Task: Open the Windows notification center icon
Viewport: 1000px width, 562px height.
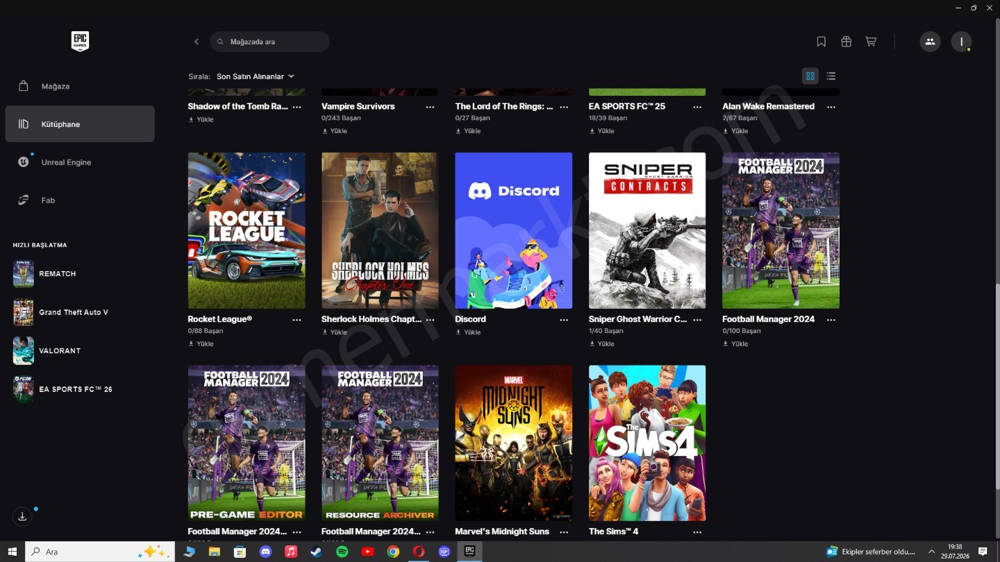Action: tap(983, 552)
